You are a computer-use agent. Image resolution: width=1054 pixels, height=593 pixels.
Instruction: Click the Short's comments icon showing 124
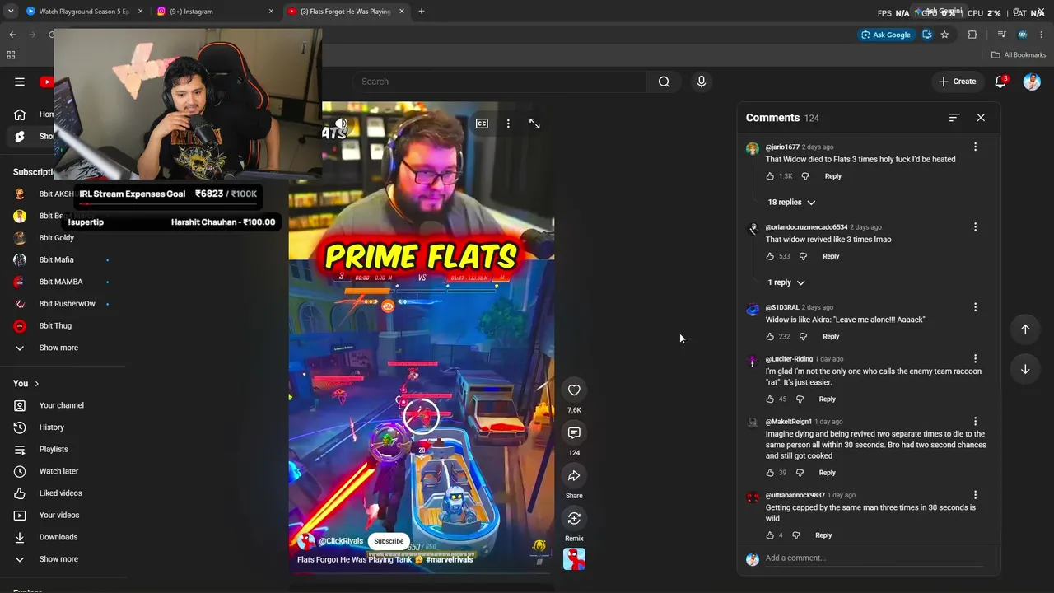click(574, 433)
